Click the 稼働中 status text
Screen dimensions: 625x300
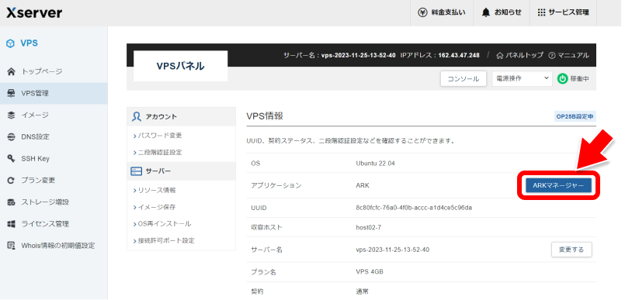[579, 79]
